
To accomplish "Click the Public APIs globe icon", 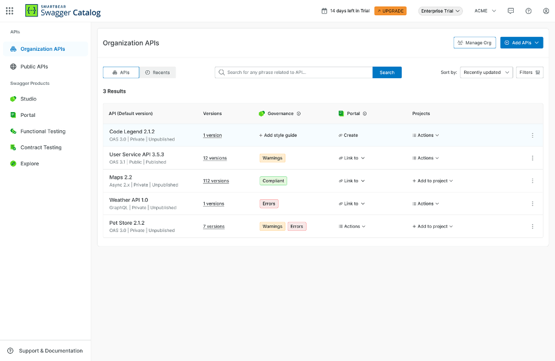I will [13, 67].
